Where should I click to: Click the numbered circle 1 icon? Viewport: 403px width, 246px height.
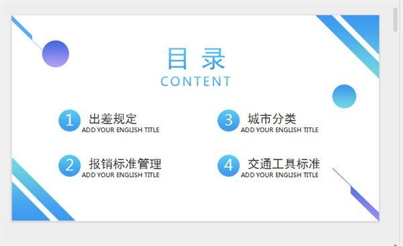tap(70, 120)
